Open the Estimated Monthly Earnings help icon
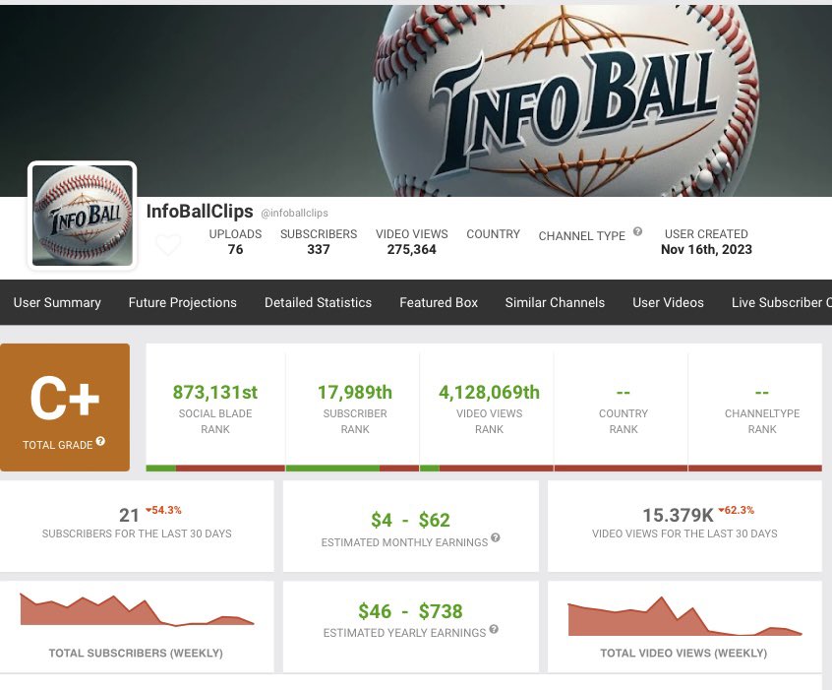Image resolution: width=832 pixels, height=690 pixels. pyautogui.click(x=495, y=537)
